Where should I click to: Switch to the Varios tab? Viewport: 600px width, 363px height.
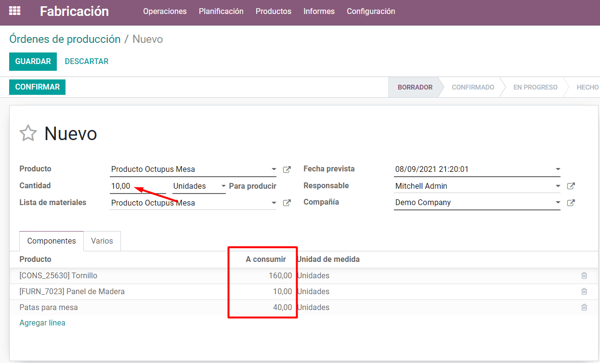pyautogui.click(x=102, y=241)
